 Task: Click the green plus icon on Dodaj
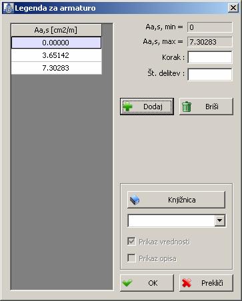(x=127, y=107)
